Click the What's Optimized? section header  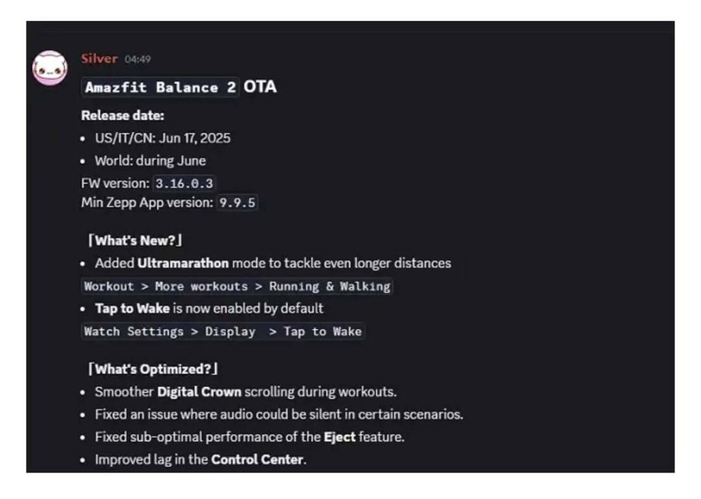(152, 369)
